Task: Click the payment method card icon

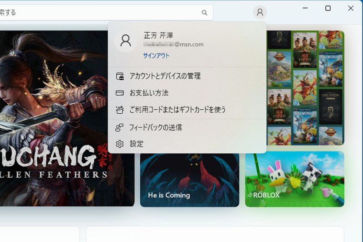Action: [120, 93]
